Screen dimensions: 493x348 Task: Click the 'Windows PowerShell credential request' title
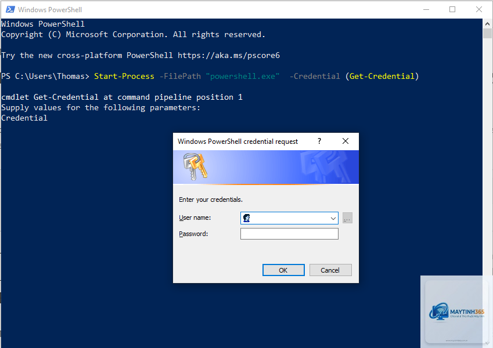point(237,142)
